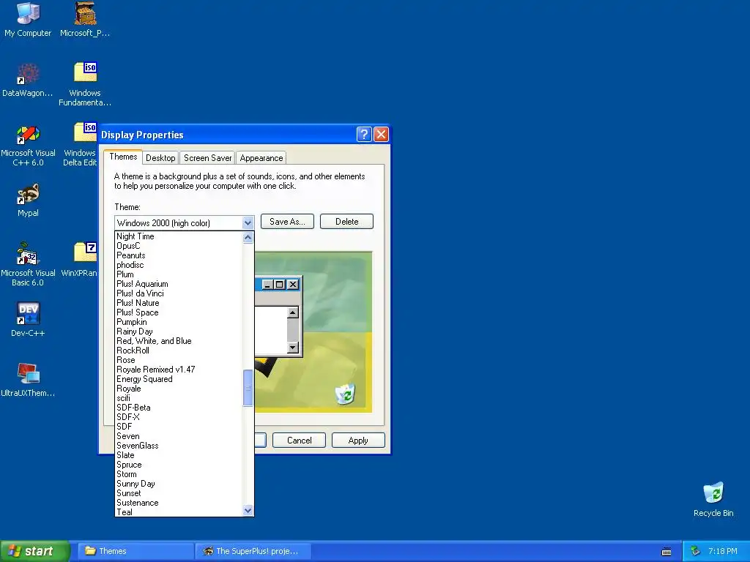Choose the Plus! da Vinci theme

click(x=179, y=293)
